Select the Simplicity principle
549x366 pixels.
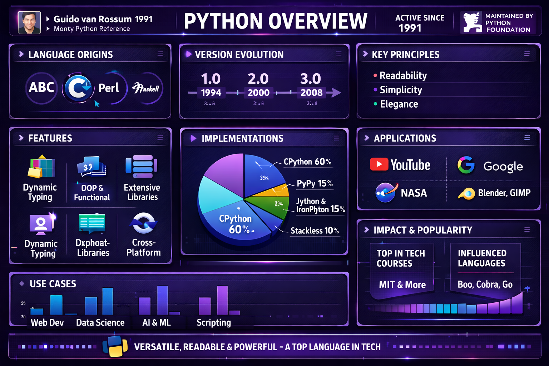click(401, 90)
